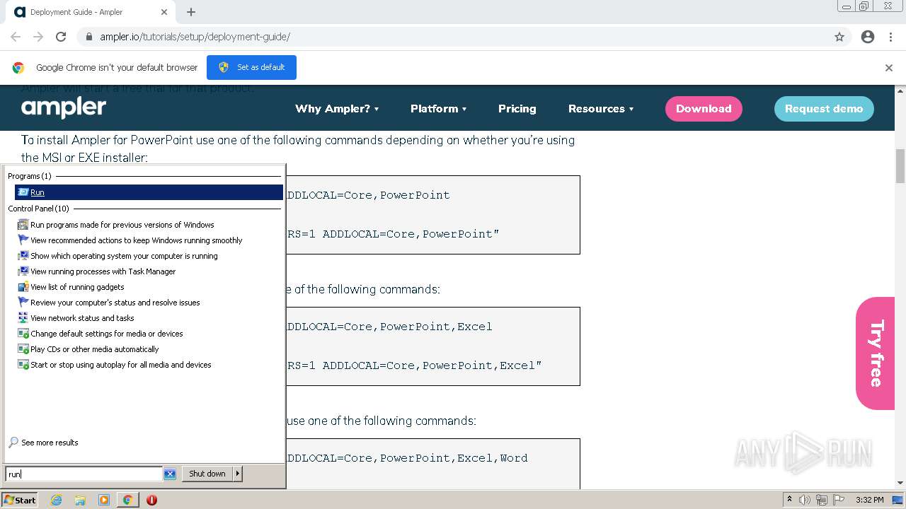
Task: Expand the Shut down options arrow
Action: point(238,474)
